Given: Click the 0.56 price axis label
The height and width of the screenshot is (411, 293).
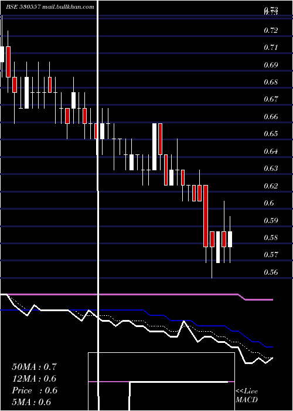Looking at the screenshot, I should (271, 272).
